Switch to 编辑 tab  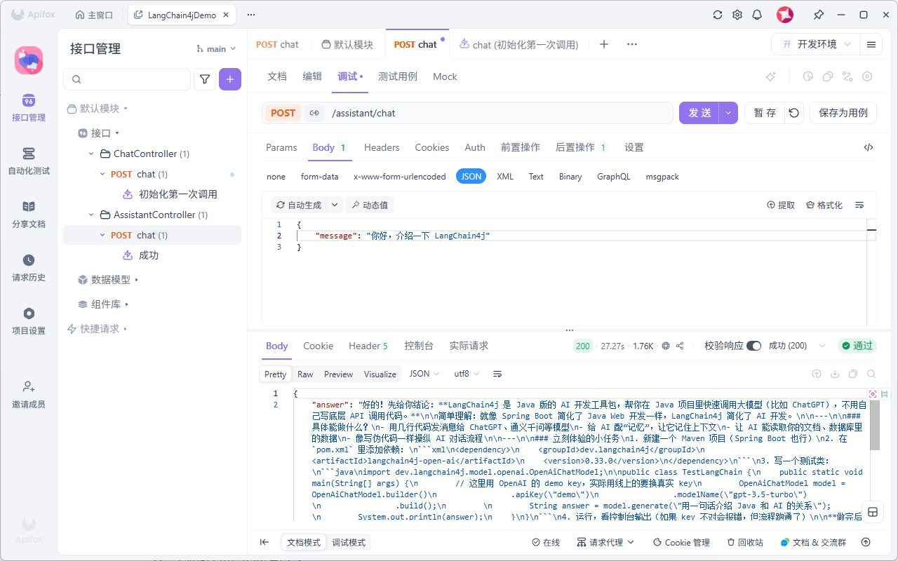[312, 76]
